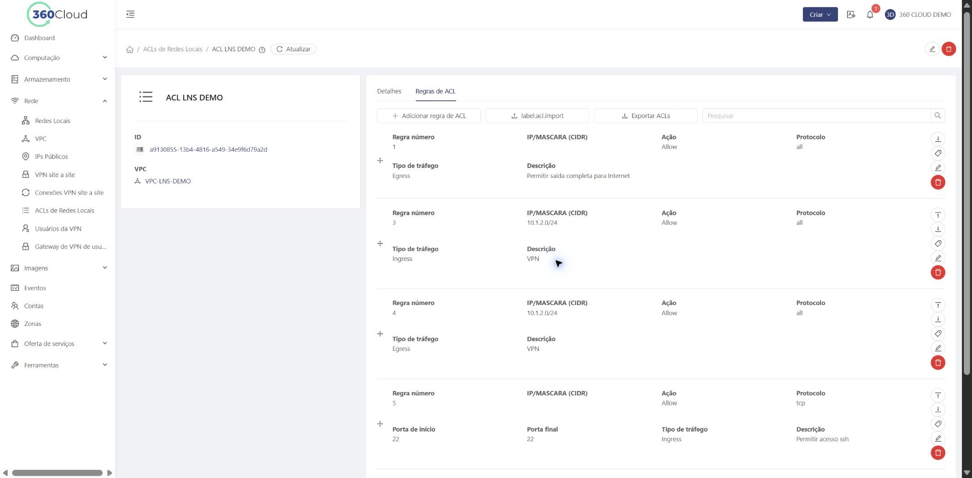Viewport: 972px width, 478px height.
Task: Click the Exportar ACLs button
Action: (x=646, y=116)
